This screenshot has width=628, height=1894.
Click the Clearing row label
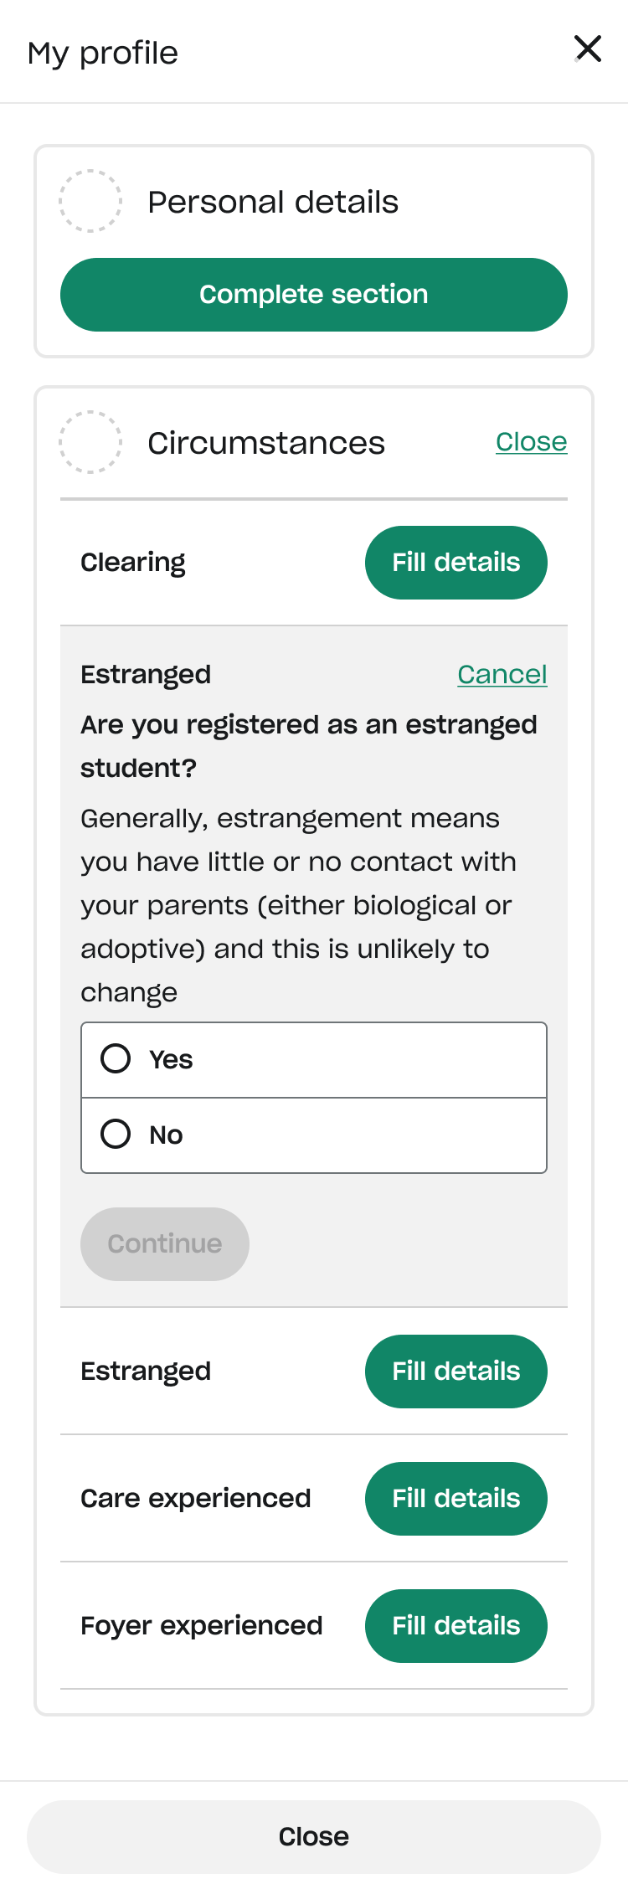[x=133, y=563]
